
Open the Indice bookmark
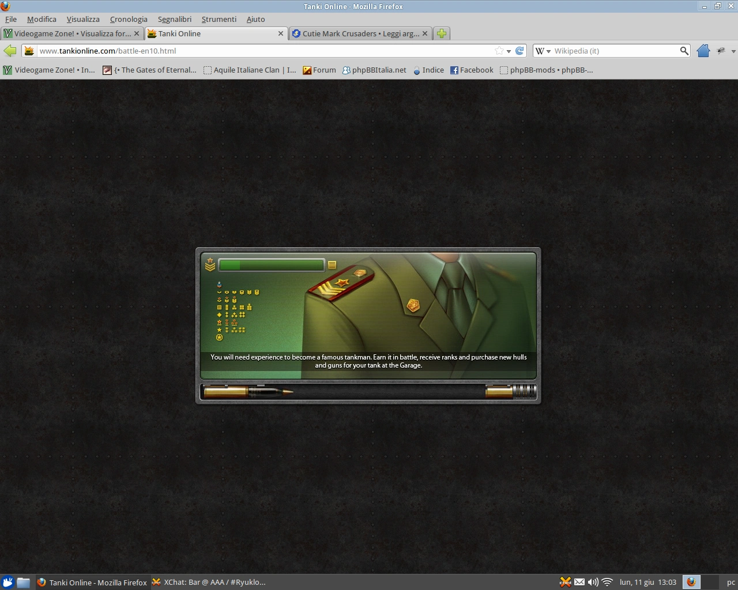tap(428, 70)
